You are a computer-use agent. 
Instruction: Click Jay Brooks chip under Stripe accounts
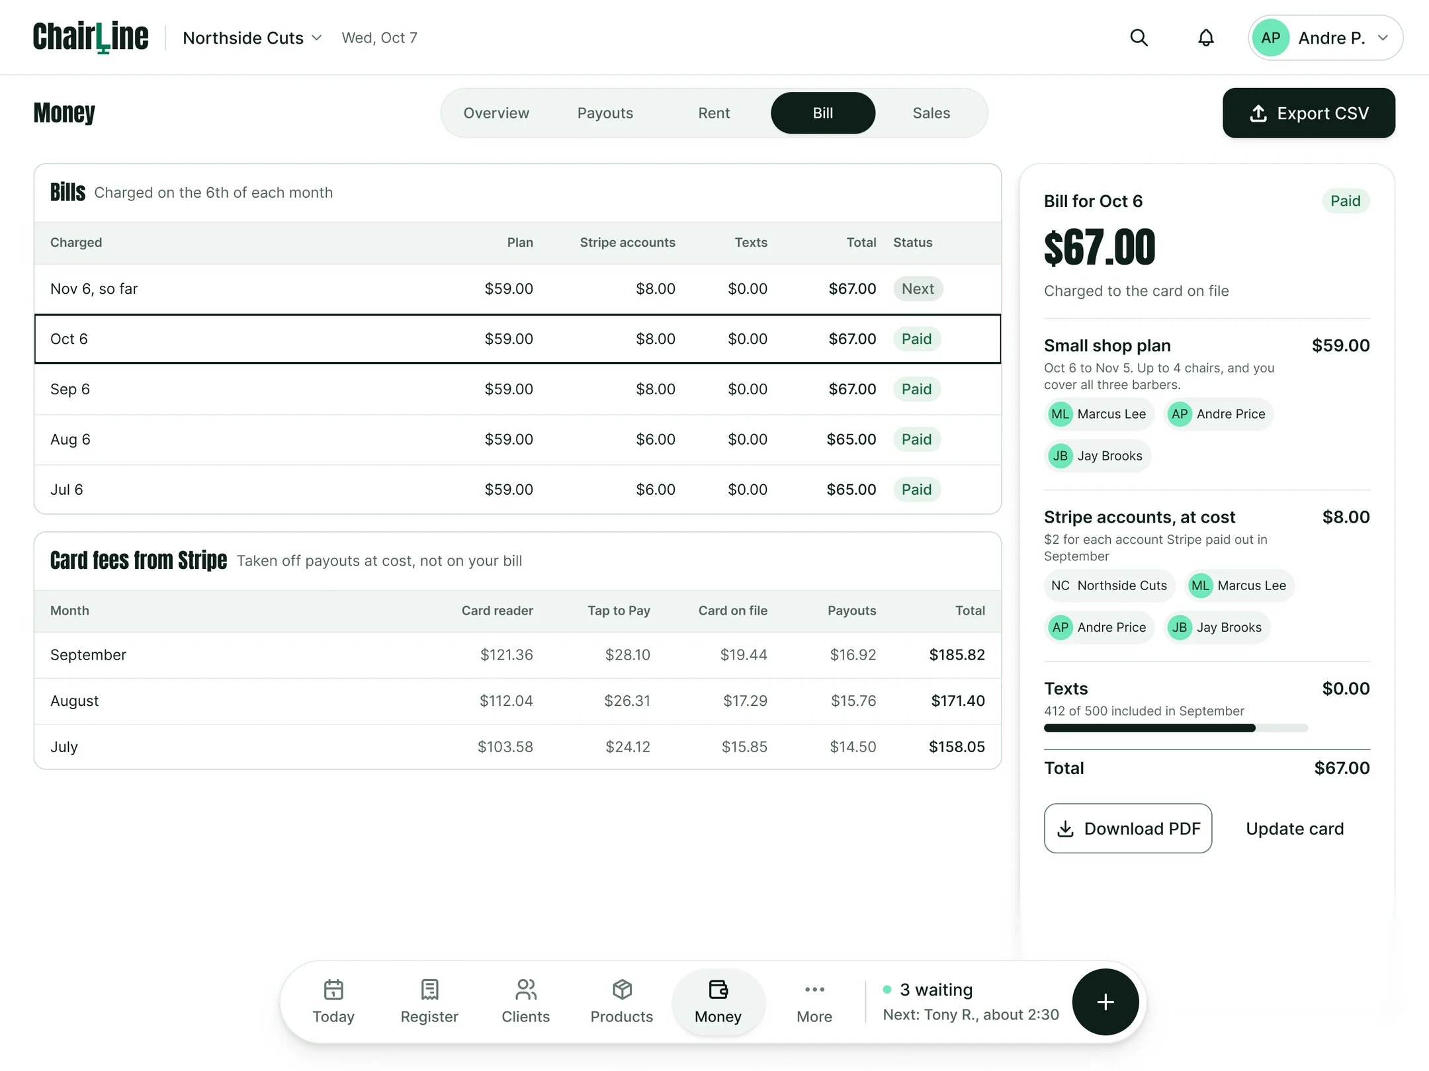coord(1217,627)
